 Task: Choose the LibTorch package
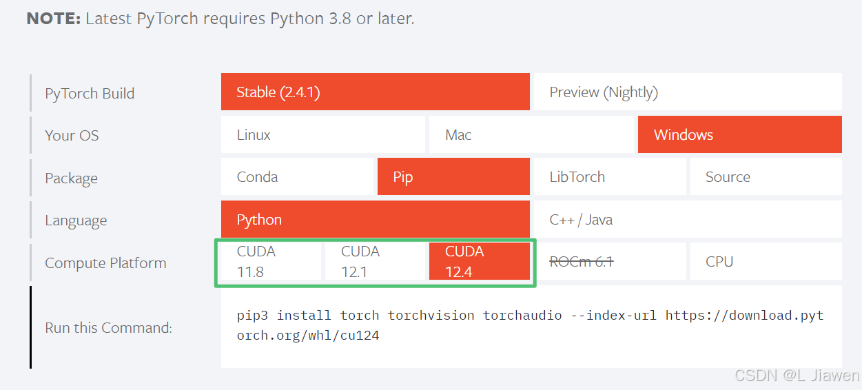coord(610,176)
